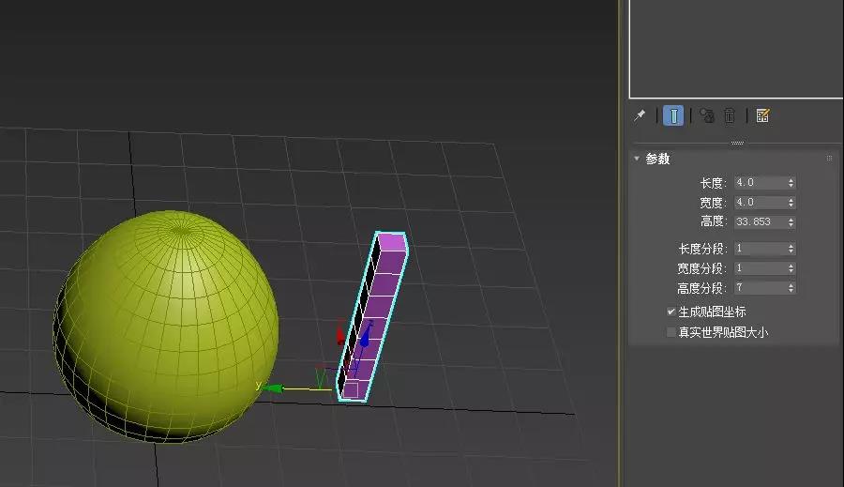The image size is (844, 487).
Task: Click the 长度 spinner arrows
Action: click(x=791, y=183)
